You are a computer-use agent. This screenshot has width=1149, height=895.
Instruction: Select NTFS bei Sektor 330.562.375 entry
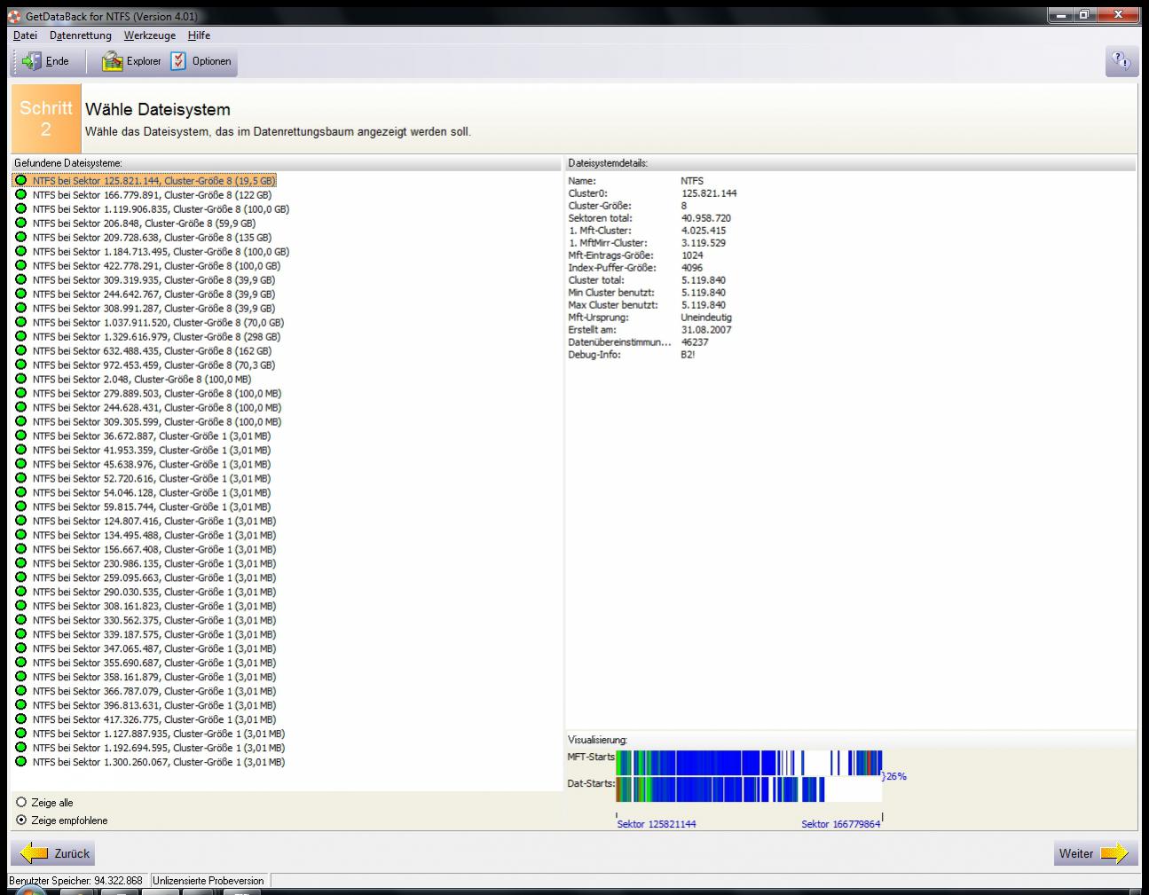146,621
